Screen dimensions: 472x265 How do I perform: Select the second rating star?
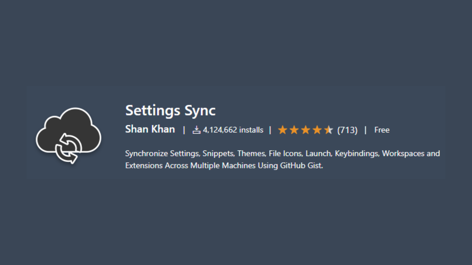[294, 130]
